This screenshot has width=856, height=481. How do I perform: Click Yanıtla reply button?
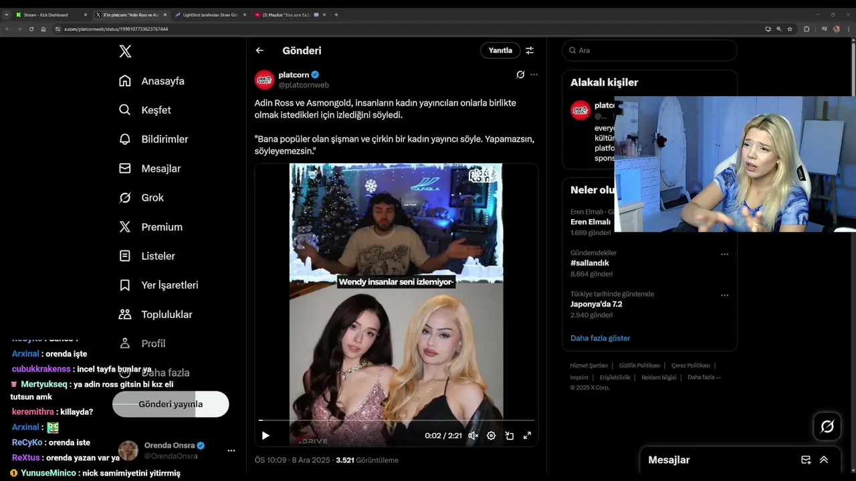click(500, 50)
